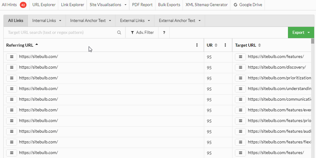Open Referring URL column options kebab menu
Image resolution: width=316 pixels, height=158 pixels.
tap(197, 45)
